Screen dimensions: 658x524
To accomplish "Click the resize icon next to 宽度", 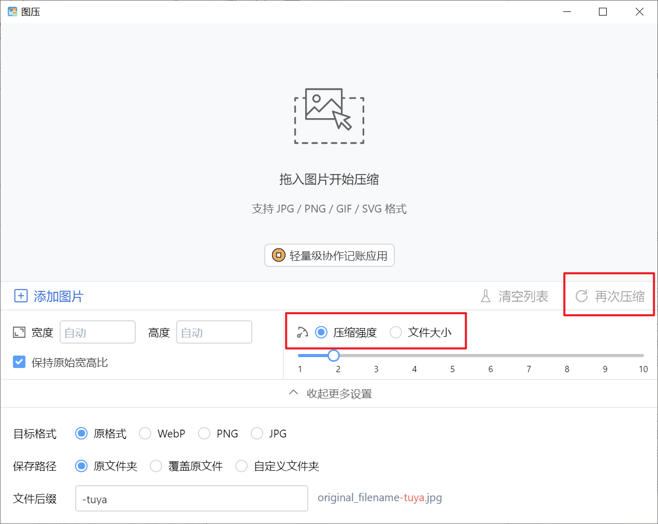I will (x=19, y=332).
